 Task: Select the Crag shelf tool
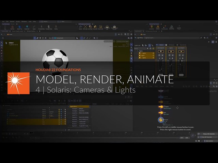point(5,27)
